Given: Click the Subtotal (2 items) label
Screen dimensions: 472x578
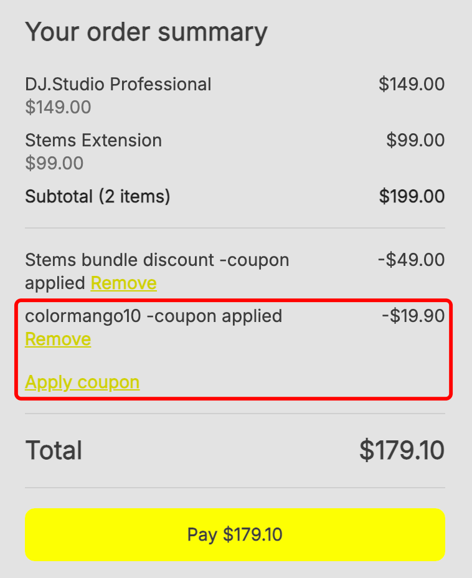Looking at the screenshot, I should click(x=98, y=197).
